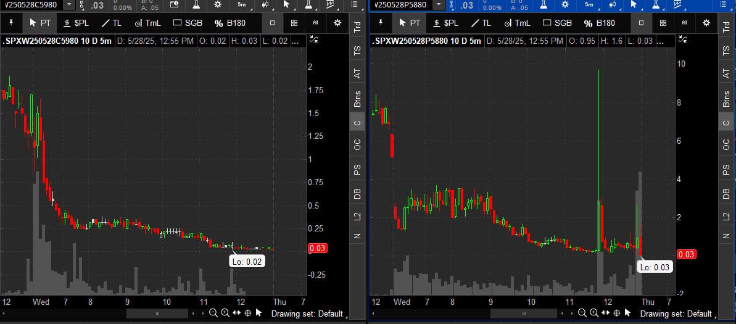Open Btns sidebar tab beside left chart
Image resolution: width=736 pixels, height=324 pixels.
coord(358,99)
